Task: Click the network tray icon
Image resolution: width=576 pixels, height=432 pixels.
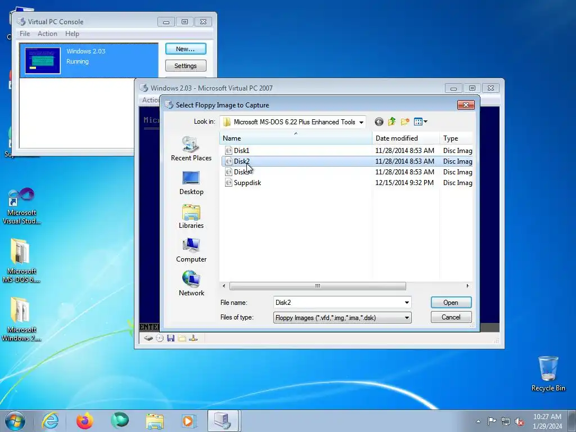Action: tap(506, 422)
